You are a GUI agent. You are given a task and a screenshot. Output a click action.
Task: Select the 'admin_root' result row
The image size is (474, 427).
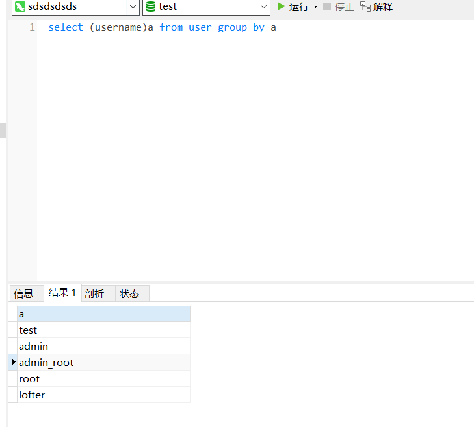(x=103, y=362)
